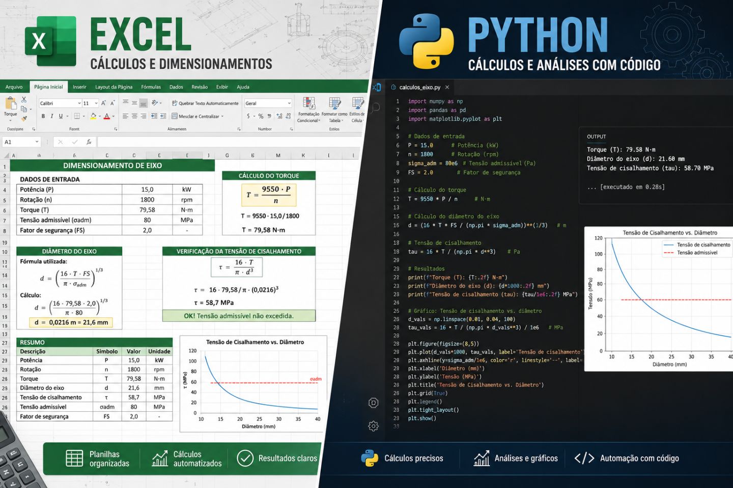The width and height of the screenshot is (733, 488).
Task: Toggle the bottom align option
Action: 144,103
